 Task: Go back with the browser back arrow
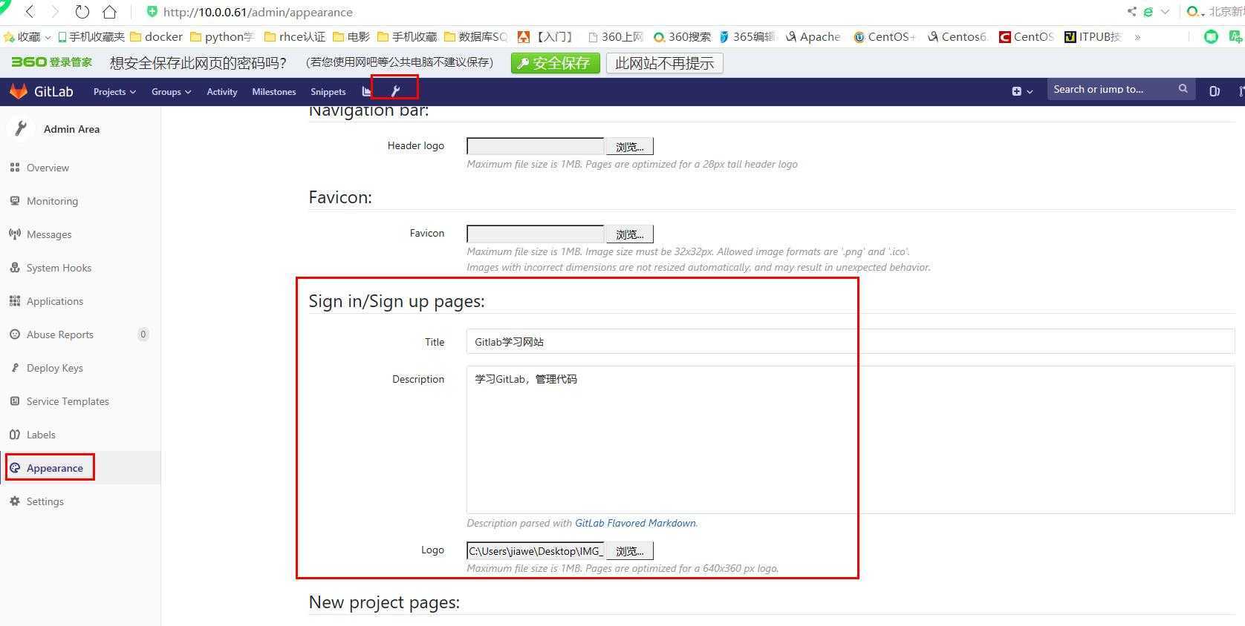click(30, 12)
